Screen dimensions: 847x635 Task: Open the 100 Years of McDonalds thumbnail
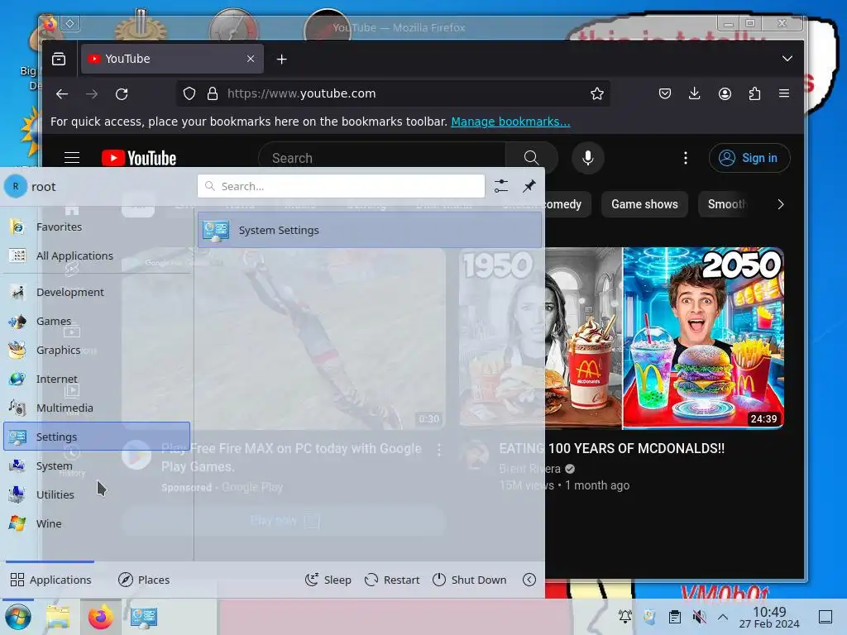[621, 338]
